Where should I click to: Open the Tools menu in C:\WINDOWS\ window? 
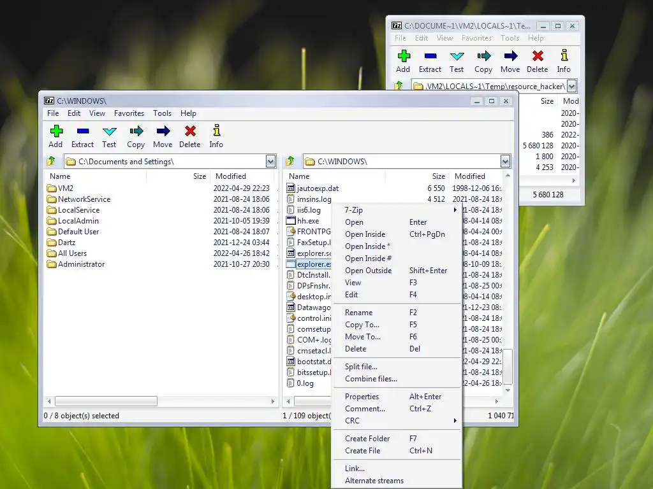tap(162, 113)
